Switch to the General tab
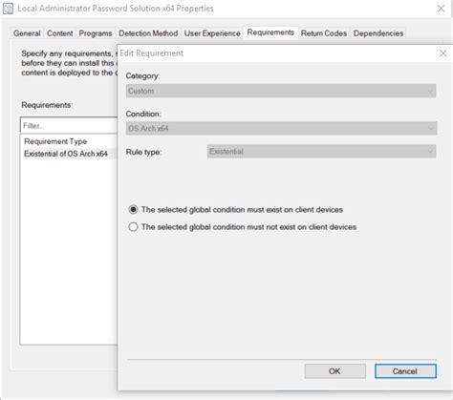The image size is (453, 400). (27, 33)
